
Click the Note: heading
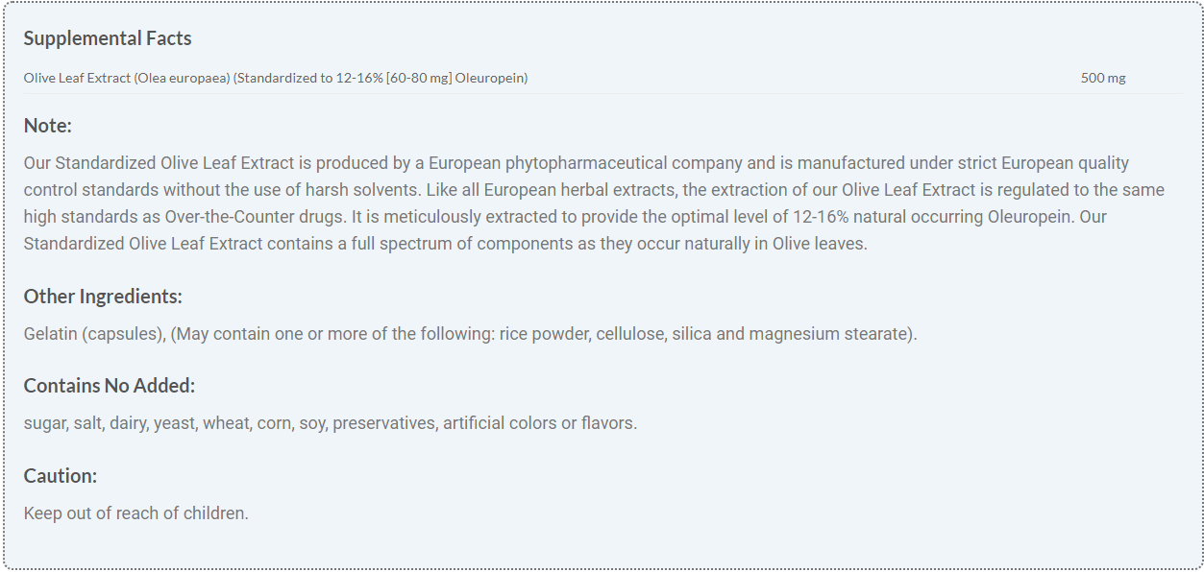48,126
